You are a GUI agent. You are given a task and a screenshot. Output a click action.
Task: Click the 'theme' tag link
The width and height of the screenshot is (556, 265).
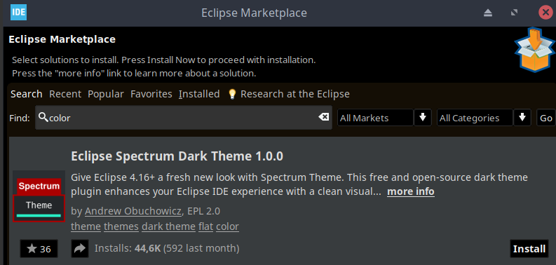86,226
